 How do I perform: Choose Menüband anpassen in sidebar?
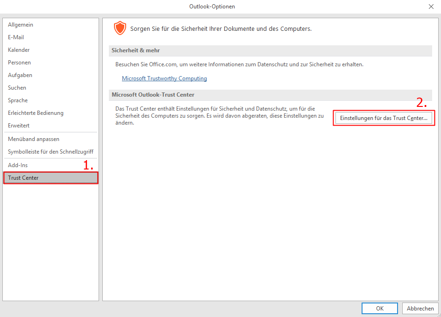tap(34, 139)
